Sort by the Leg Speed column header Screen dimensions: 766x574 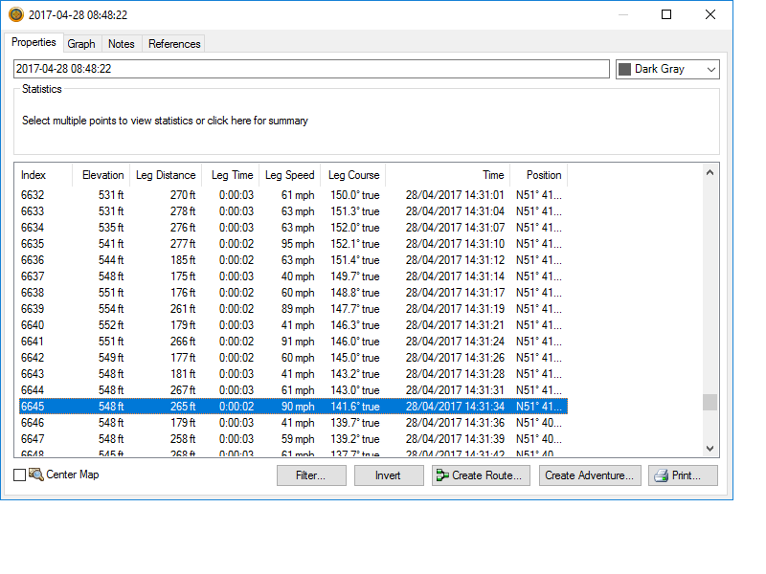point(289,175)
